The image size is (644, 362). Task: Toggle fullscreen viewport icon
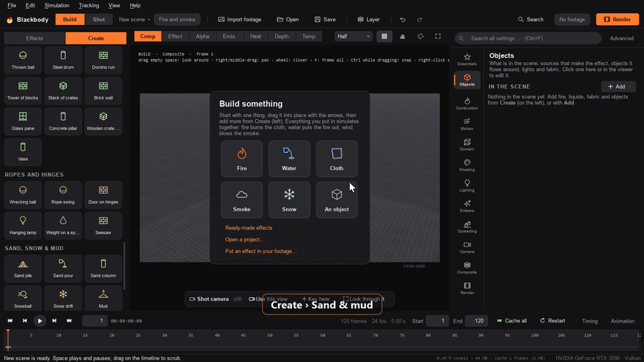(438, 36)
